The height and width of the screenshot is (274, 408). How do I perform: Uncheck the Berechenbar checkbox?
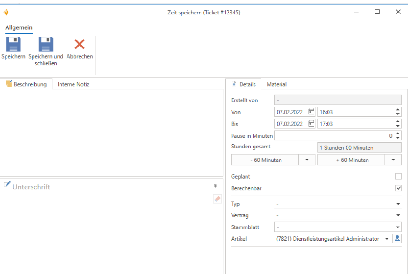pos(398,188)
